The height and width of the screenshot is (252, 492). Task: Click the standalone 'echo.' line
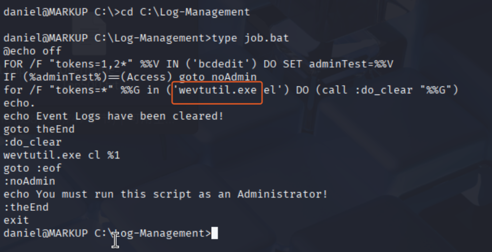[19, 103]
